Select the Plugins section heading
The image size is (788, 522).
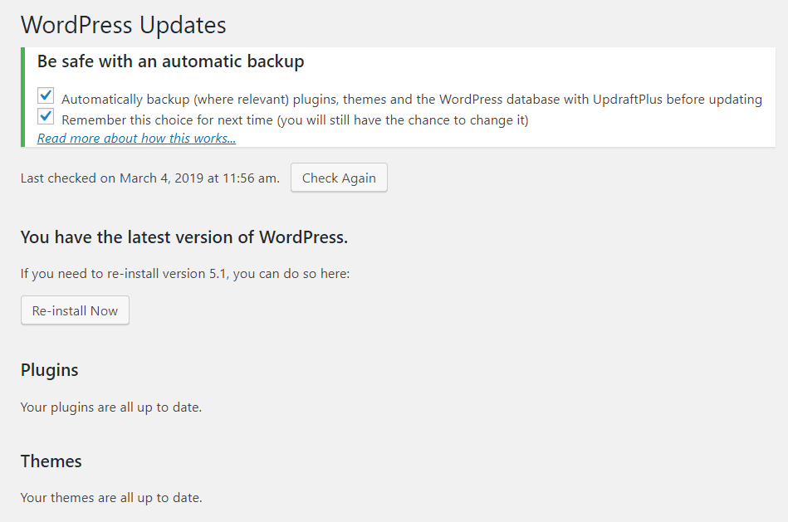[x=49, y=370]
